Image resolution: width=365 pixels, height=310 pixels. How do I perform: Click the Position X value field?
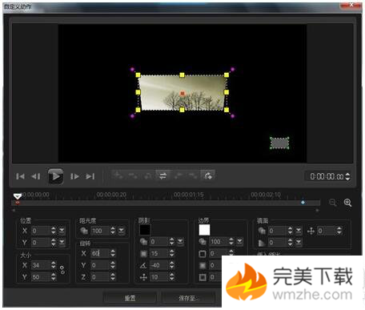[41, 231]
